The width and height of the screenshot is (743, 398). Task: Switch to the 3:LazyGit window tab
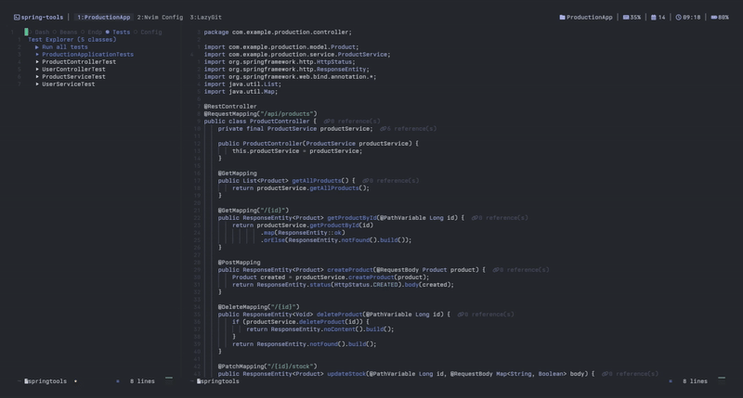coord(205,17)
